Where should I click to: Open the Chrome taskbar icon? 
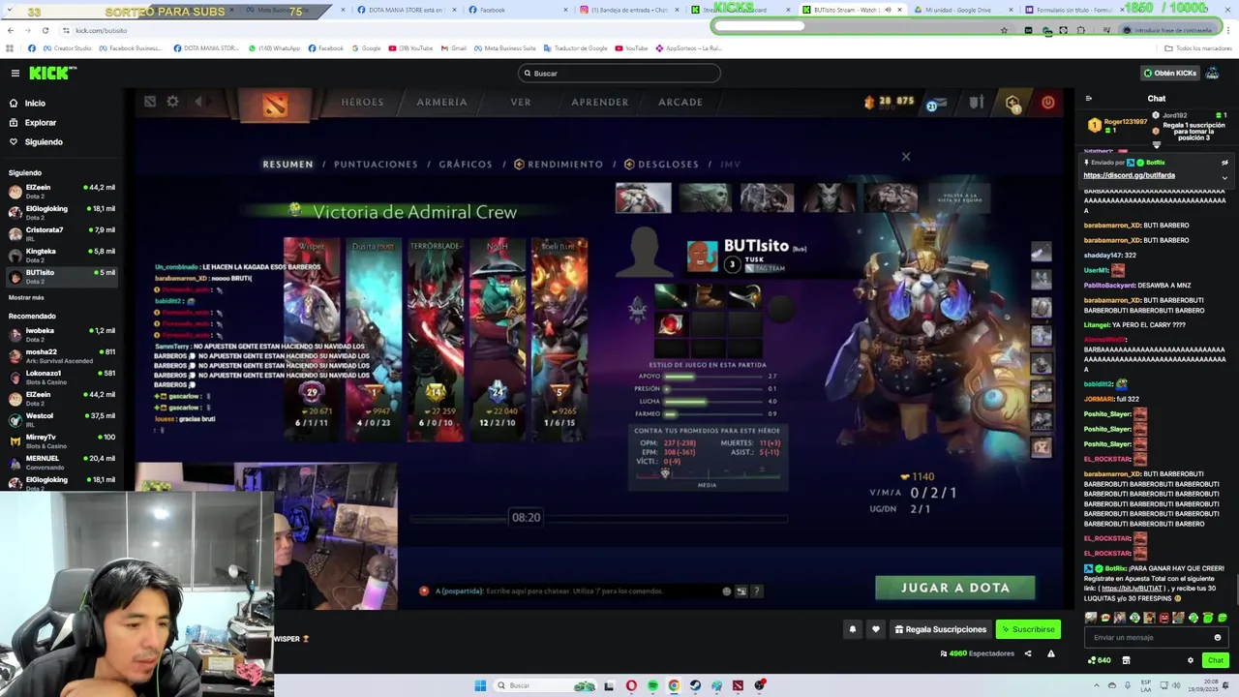pyautogui.click(x=674, y=685)
